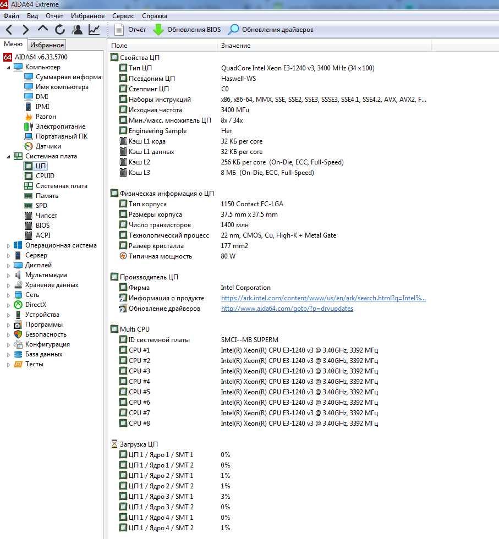Select База данных in the tree
The width and height of the screenshot is (499, 539).
pyautogui.click(x=39, y=354)
